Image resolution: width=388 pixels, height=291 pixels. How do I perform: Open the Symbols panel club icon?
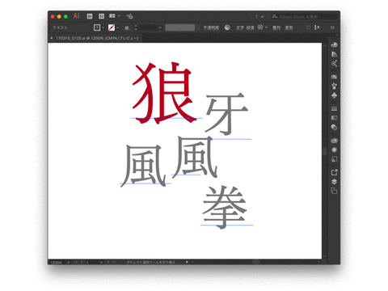334,95
